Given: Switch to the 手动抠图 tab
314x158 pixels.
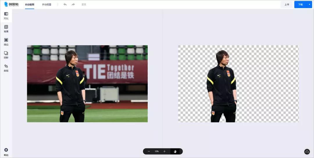Looking at the screenshot, I should click(47, 4).
